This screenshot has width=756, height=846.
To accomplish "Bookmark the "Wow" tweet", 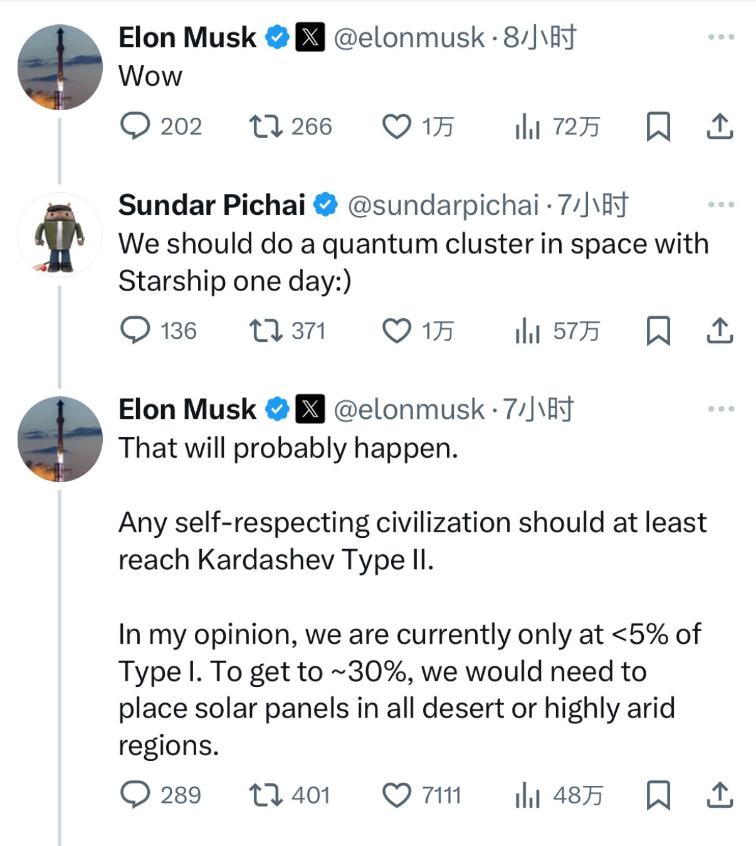I will (658, 126).
